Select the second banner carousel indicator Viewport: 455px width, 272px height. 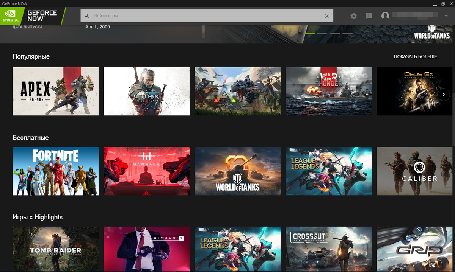point(322,33)
